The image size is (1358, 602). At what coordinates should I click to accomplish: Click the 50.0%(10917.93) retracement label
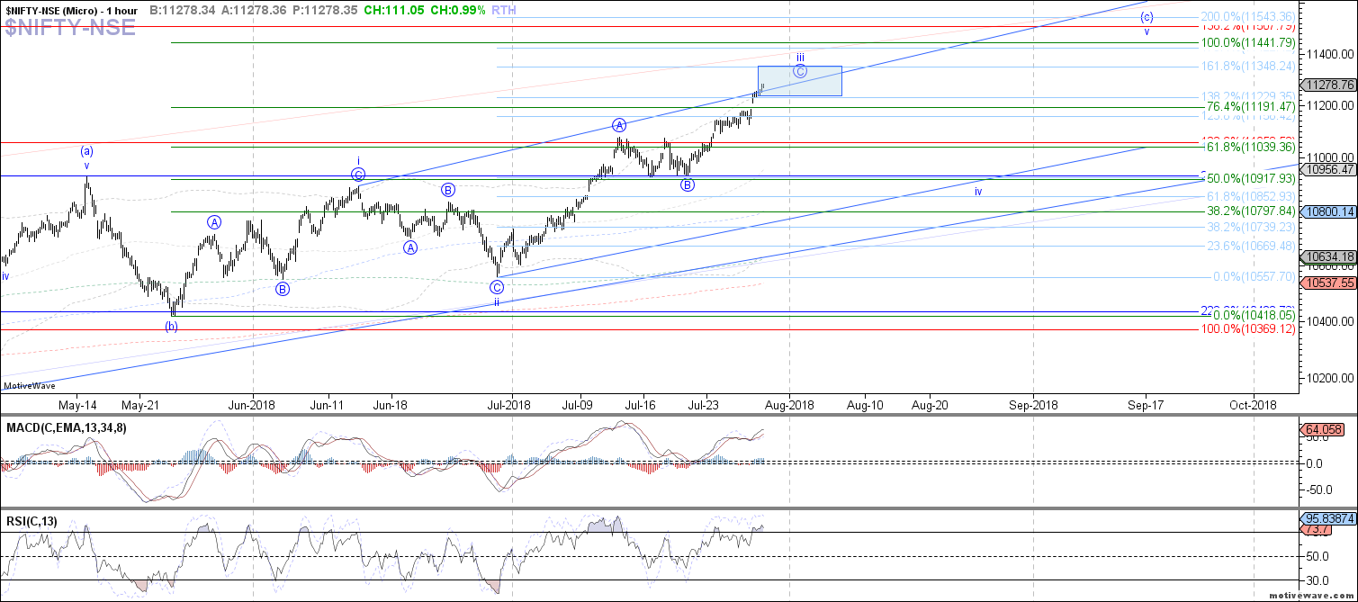[x=1251, y=180]
